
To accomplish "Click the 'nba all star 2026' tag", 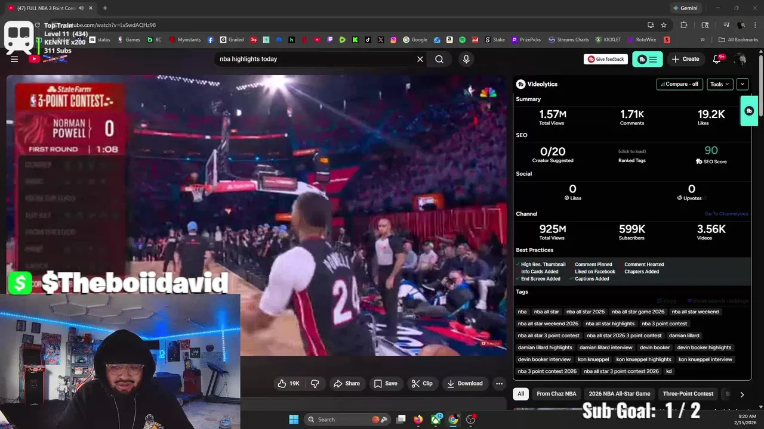I will (x=586, y=312).
